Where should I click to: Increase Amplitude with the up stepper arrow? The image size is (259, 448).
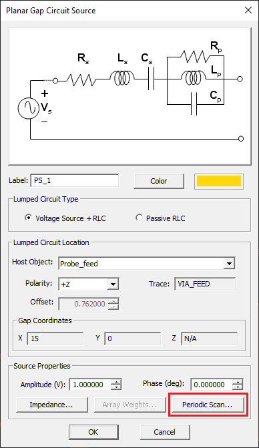116,382
